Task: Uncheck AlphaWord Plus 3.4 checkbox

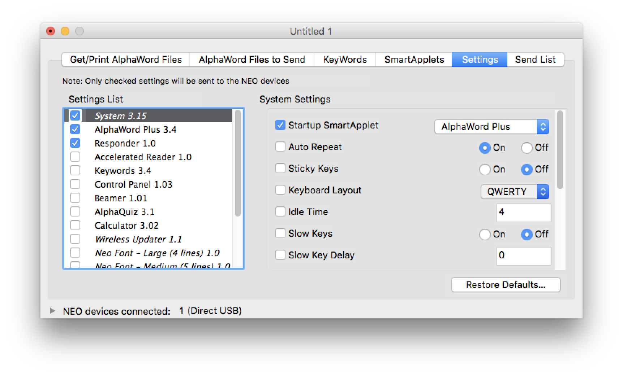Action: point(75,129)
